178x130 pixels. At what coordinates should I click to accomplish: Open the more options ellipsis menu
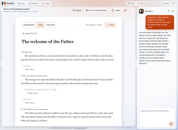(x=131, y=10)
